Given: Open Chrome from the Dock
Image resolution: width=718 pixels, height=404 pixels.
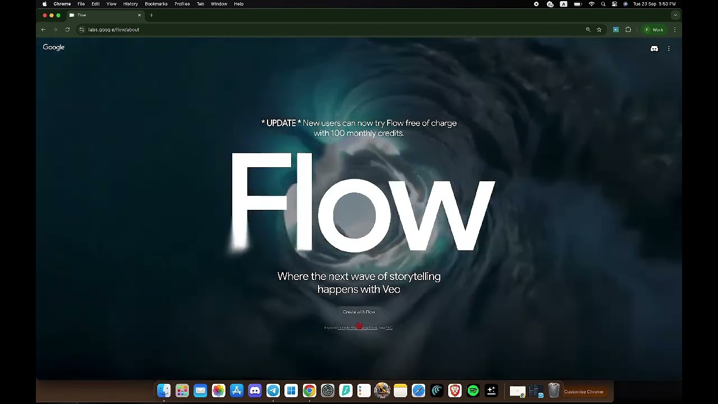Looking at the screenshot, I should click(x=310, y=391).
